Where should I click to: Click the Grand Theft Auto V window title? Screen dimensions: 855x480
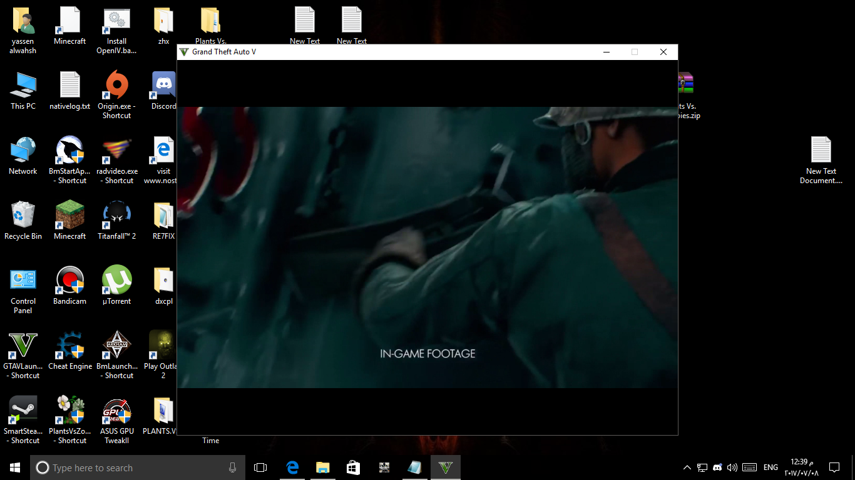pyautogui.click(x=224, y=52)
